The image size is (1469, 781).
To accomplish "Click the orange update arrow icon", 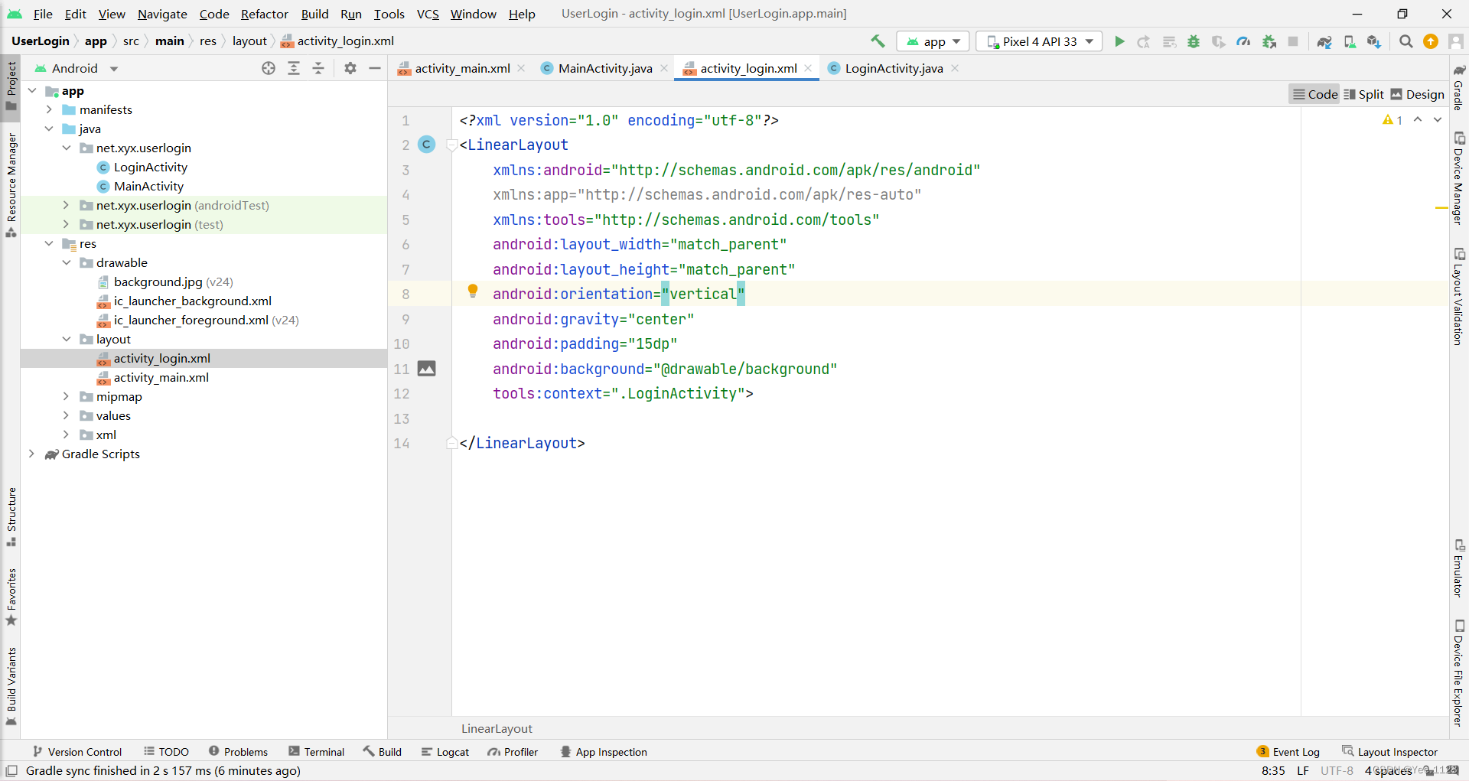I will point(1431,41).
